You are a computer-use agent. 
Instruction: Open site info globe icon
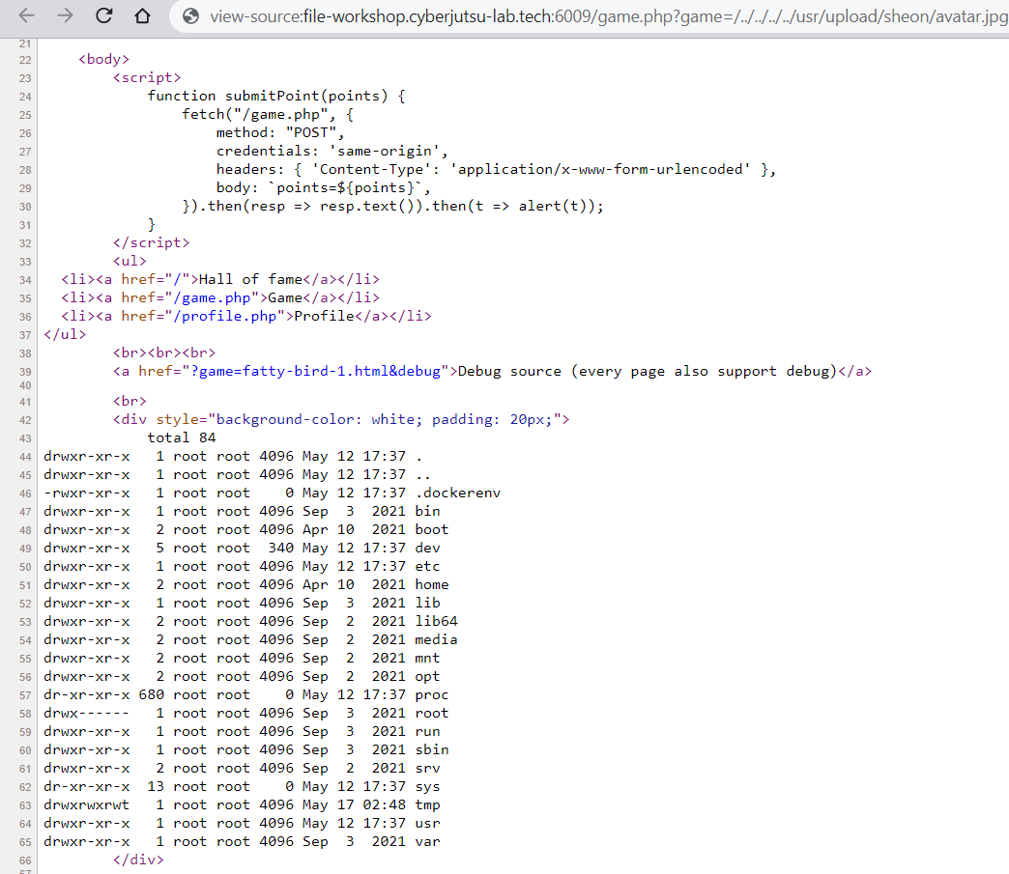(191, 16)
